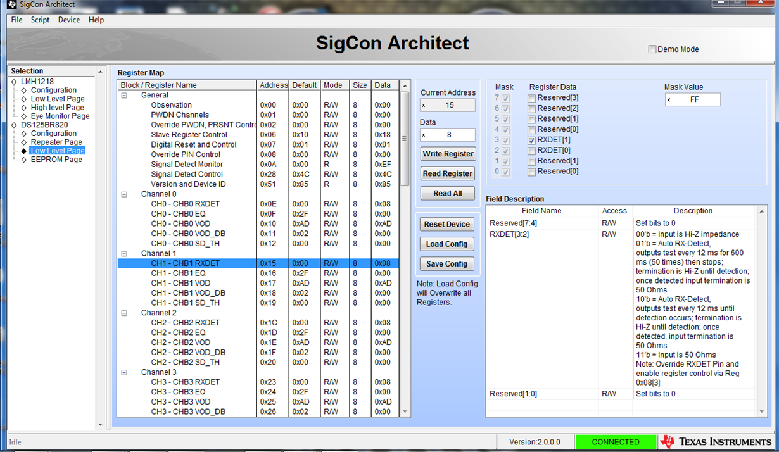Click the Write Register button
This screenshot has width=779, height=452.
447,154
